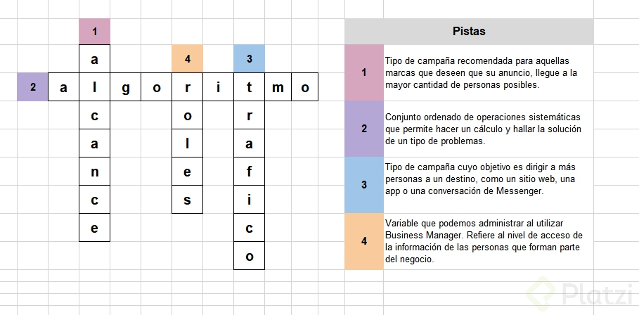
Task: Click the orange cell numbered 4 above roles
Action: 188,59
